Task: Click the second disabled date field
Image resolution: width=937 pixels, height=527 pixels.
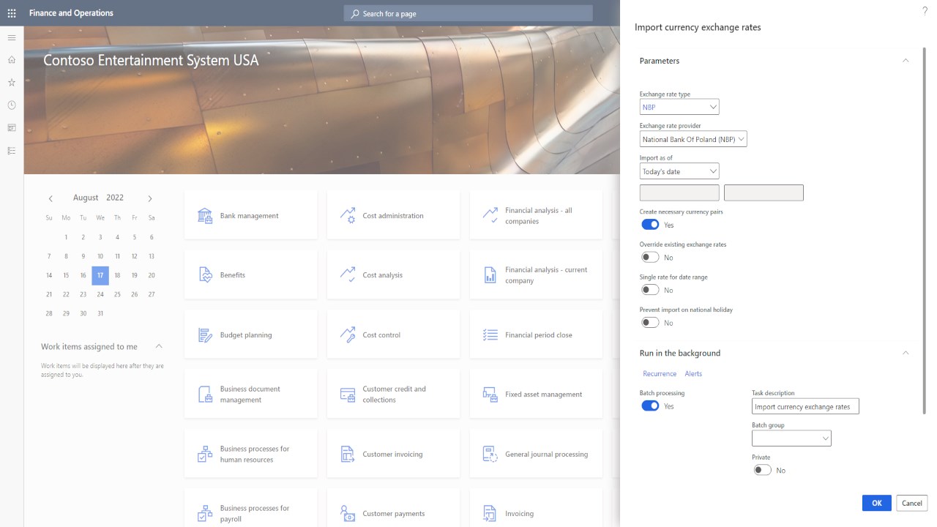Action: (x=764, y=193)
